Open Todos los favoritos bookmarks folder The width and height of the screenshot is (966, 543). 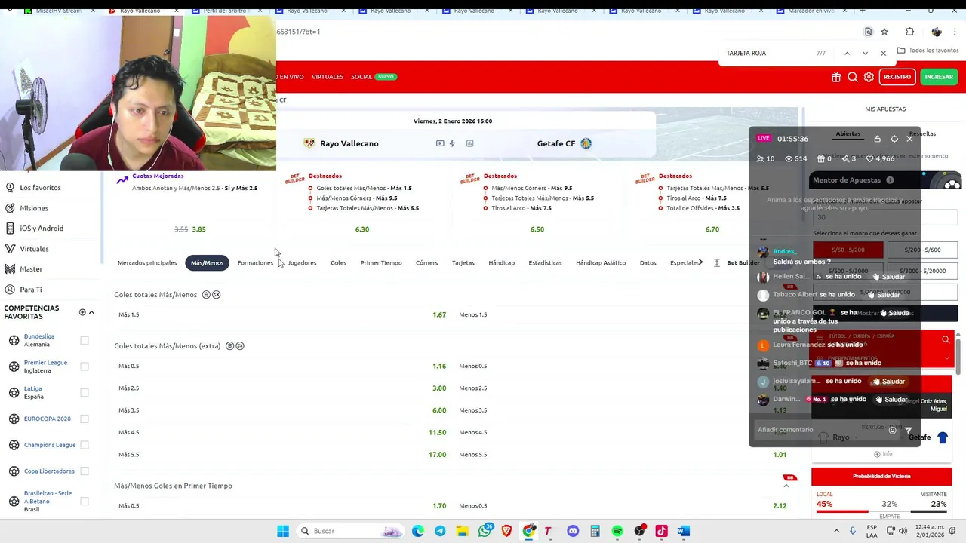pos(928,51)
